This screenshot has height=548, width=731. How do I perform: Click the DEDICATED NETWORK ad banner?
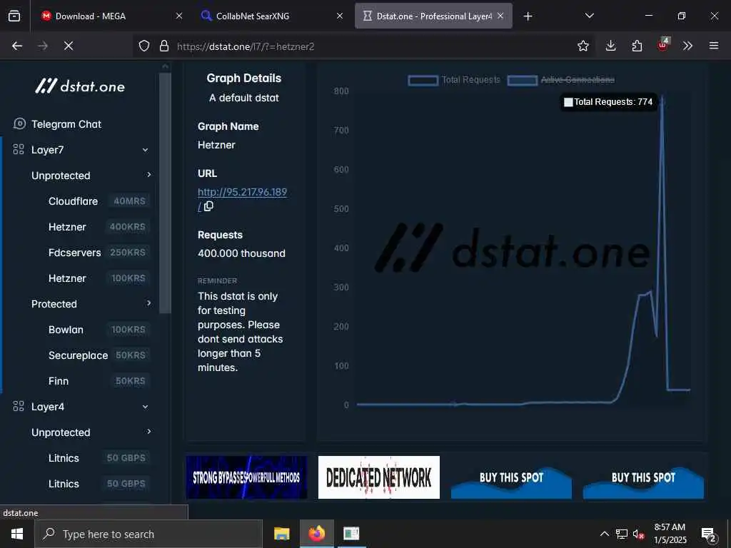378,477
